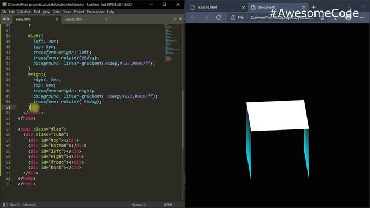
Task: Open the Goto menu
Action: tap(57, 12)
